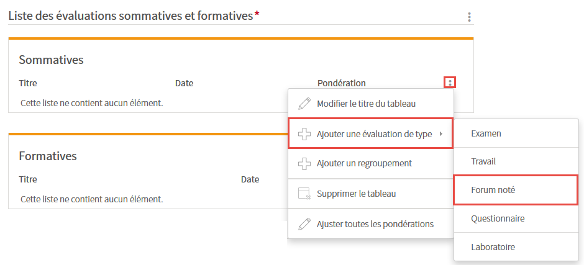The image size is (584, 265).
Task: Open the options menu for the evaluations list header
Action: point(469,17)
